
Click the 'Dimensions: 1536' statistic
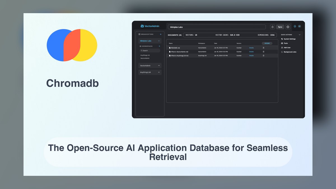coord(266,35)
